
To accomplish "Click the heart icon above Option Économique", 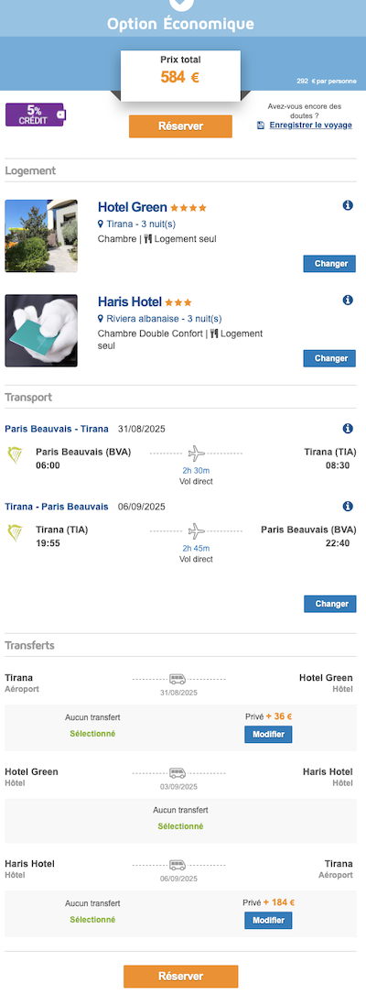I will 183,4.
